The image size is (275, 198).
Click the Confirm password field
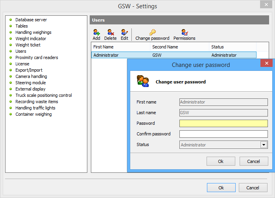[x=223, y=134]
